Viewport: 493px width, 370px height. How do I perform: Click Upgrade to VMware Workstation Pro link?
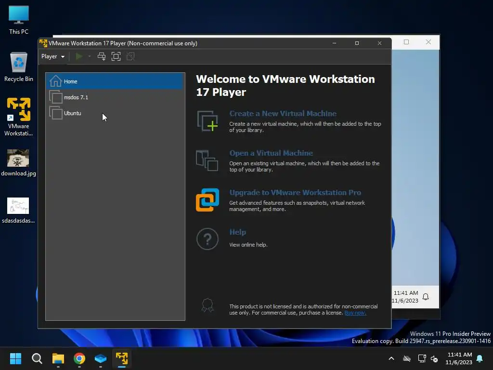(x=295, y=193)
